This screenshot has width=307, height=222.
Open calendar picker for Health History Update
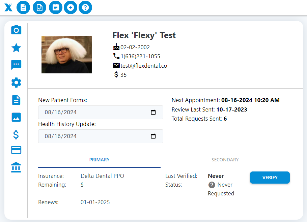(153, 136)
